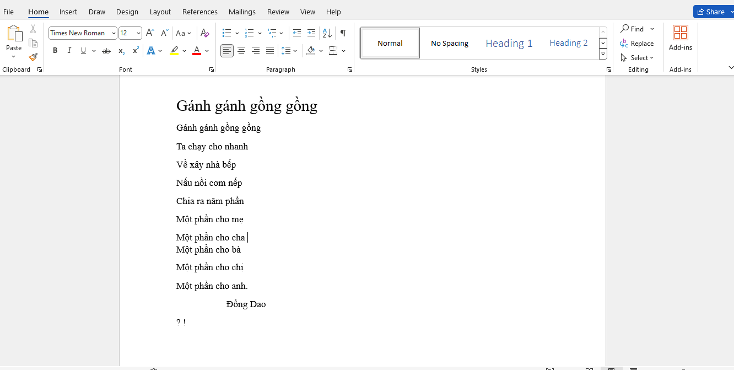Click the Share button
Image resolution: width=734 pixels, height=370 pixels.
[x=711, y=12]
